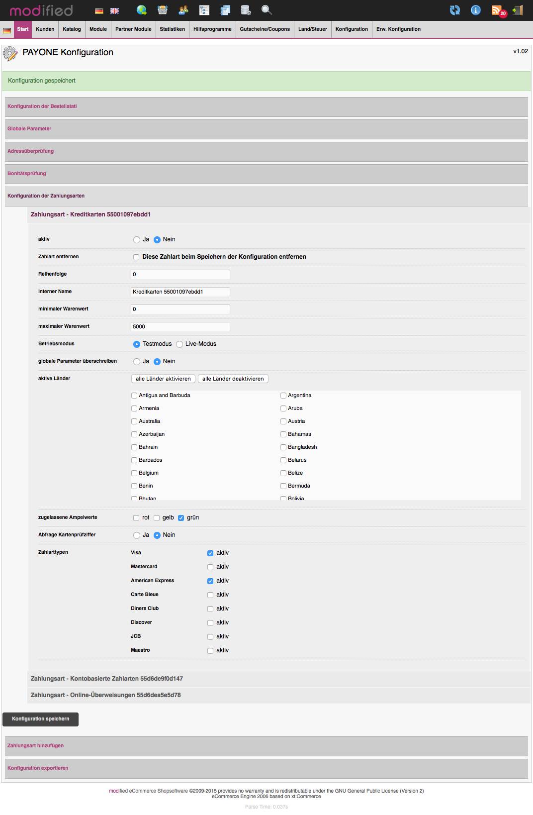The image size is (533, 815).
Task: Enable the Mastercard aktiv checkbox
Action: tap(210, 567)
